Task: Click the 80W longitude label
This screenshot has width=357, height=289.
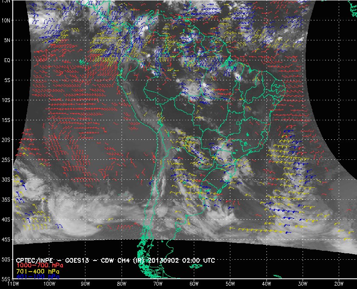Action: click(122, 284)
